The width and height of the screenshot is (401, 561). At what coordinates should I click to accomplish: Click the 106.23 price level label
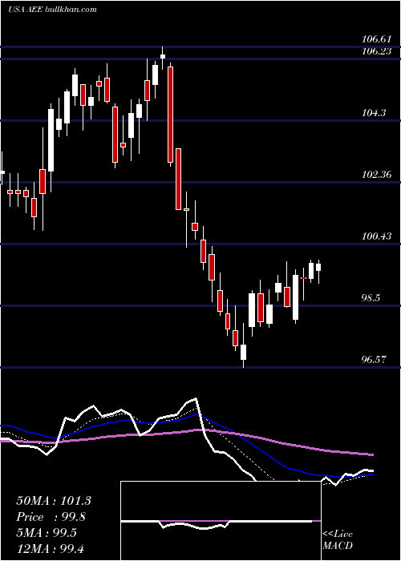click(377, 51)
